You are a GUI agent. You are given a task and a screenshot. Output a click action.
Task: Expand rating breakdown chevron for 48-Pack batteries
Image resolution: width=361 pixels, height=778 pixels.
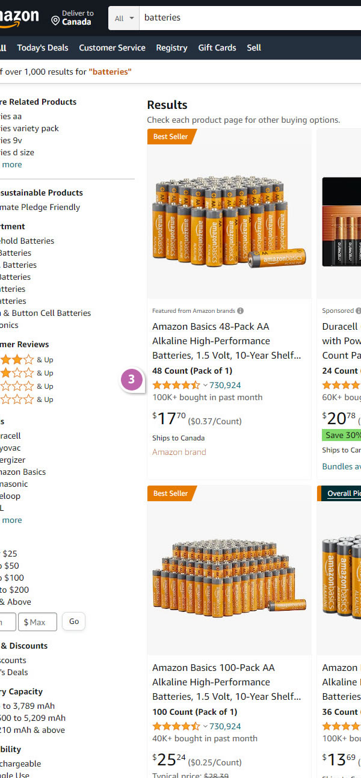205,385
